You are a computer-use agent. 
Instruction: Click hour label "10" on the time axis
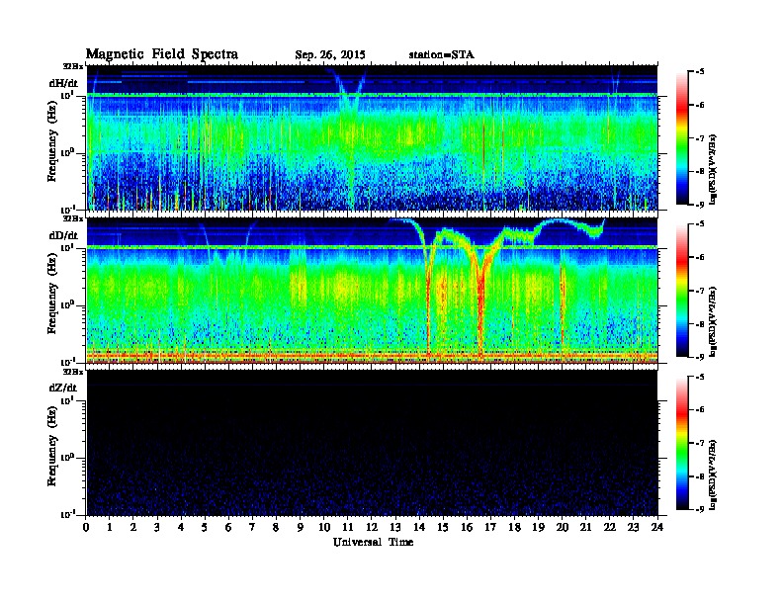pyautogui.click(x=324, y=528)
